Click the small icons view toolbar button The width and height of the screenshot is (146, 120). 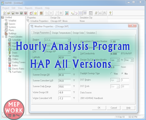point(76,13)
